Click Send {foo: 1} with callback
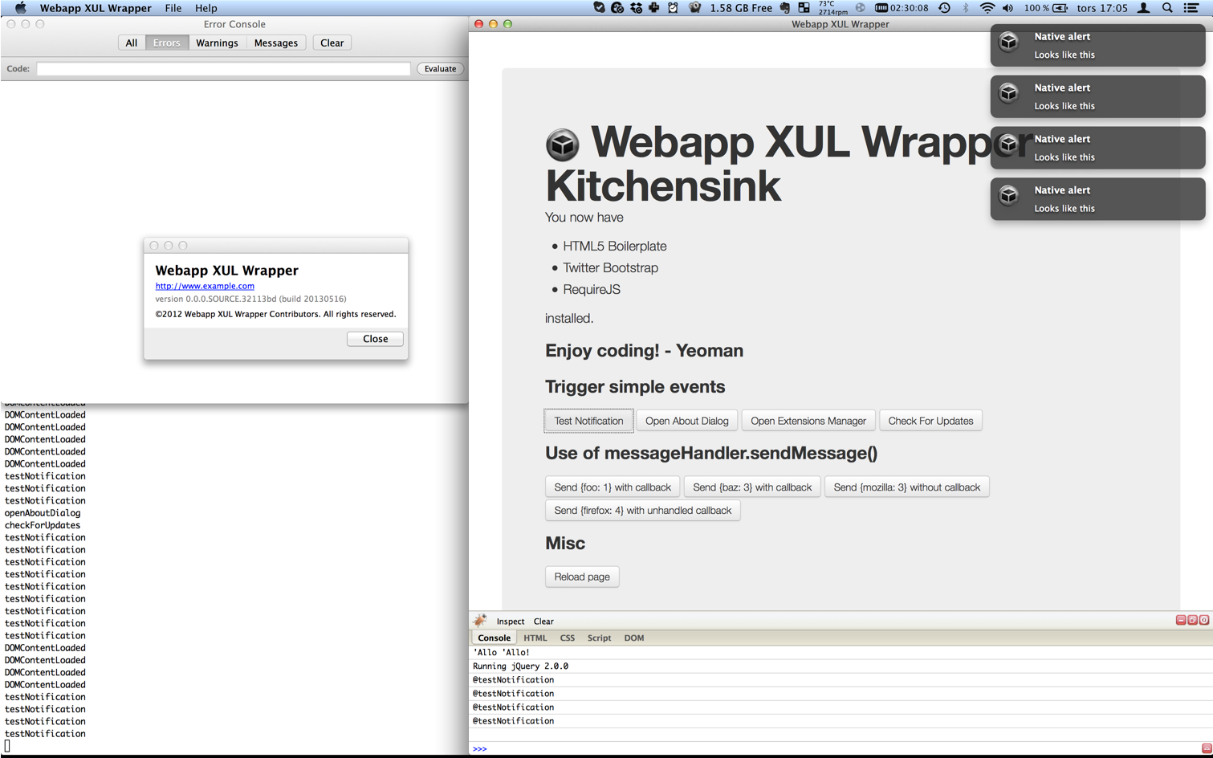Image resolution: width=1213 pixels, height=758 pixels. (x=613, y=487)
